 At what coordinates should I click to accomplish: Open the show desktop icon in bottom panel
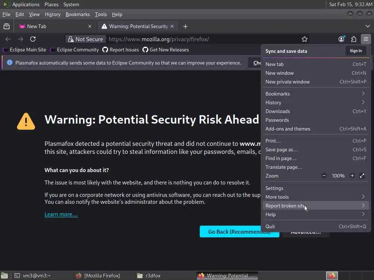4,276
